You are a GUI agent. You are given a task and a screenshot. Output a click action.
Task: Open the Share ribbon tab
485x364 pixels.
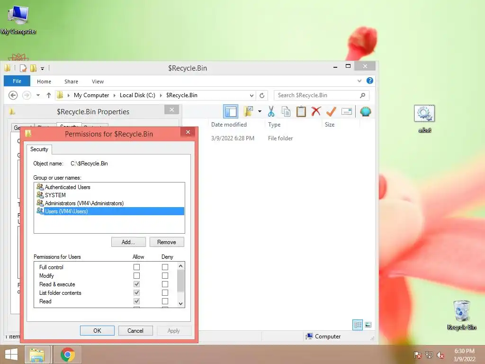pyautogui.click(x=71, y=82)
